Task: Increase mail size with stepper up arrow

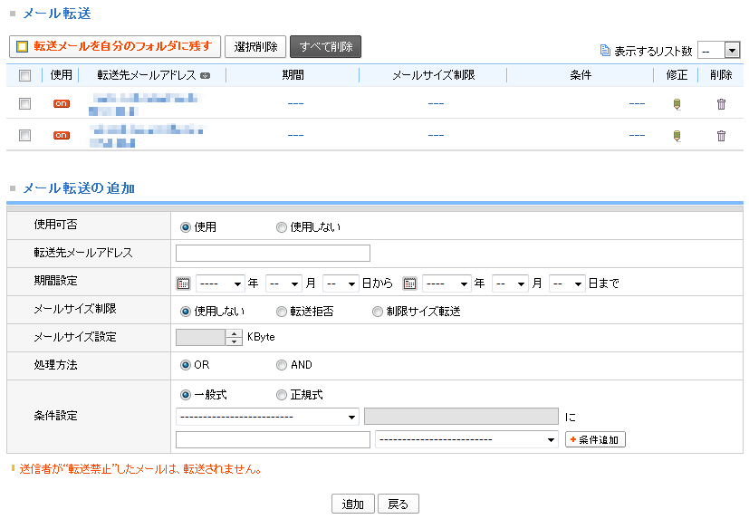Action: [x=234, y=333]
